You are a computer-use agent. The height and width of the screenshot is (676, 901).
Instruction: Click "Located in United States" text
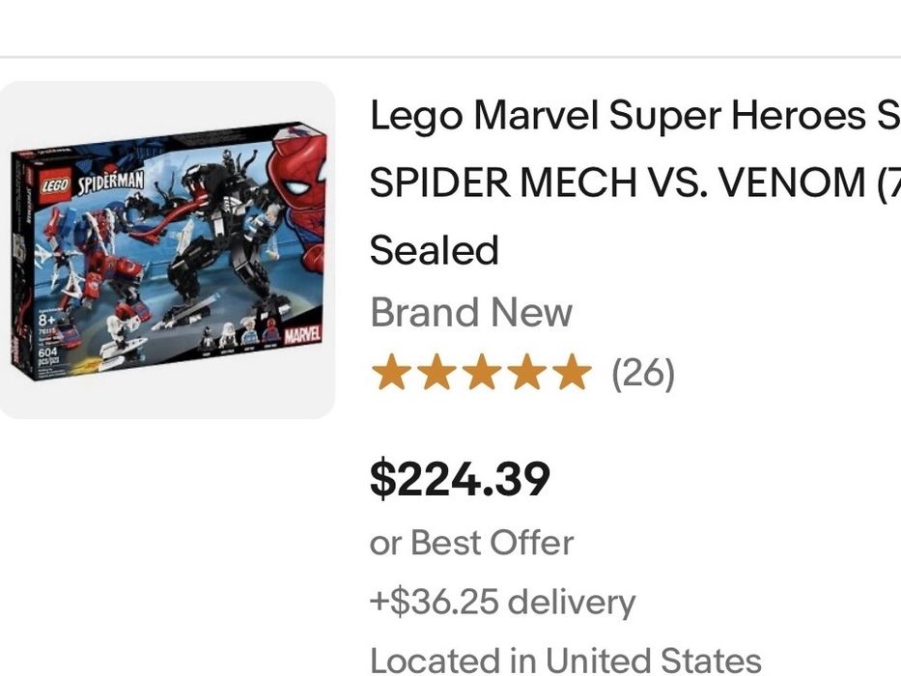coord(565,661)
